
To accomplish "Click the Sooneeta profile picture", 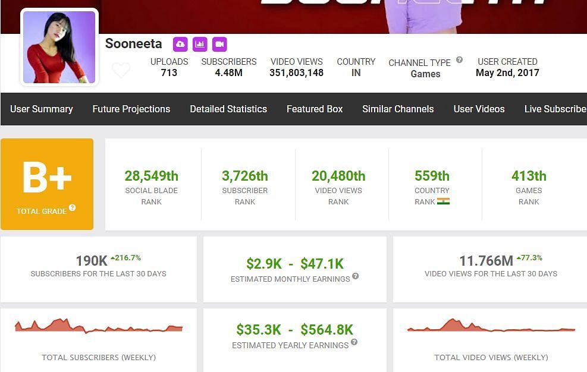I will pyautogui.click(x=59, y=47).
